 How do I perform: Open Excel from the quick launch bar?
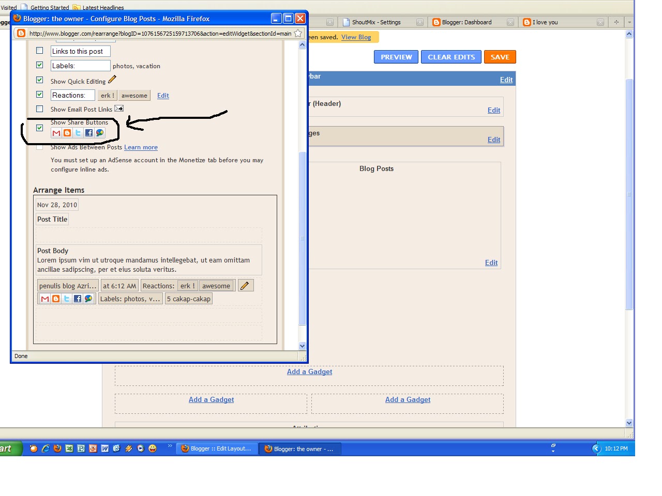[x=69, y=448]
